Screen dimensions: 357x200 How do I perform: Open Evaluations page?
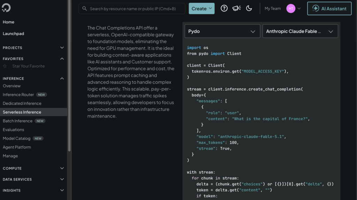pyautogui.click(x=13, y=129)
